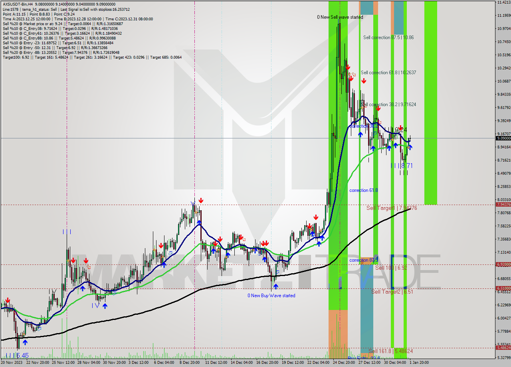Click the '24 Dec 20:00' date axis label
The width and height of the screenshot is (511, 367).
click(344, 363)
